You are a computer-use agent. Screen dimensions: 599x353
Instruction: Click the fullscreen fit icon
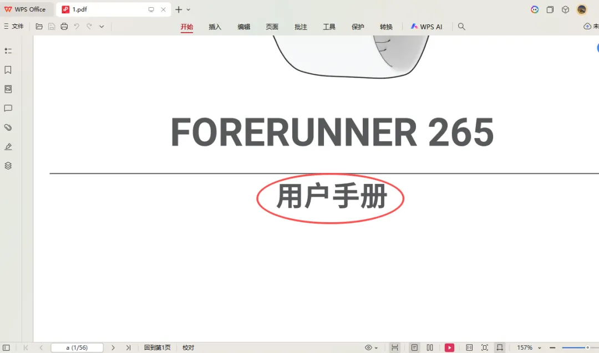(x=484, y=347)
